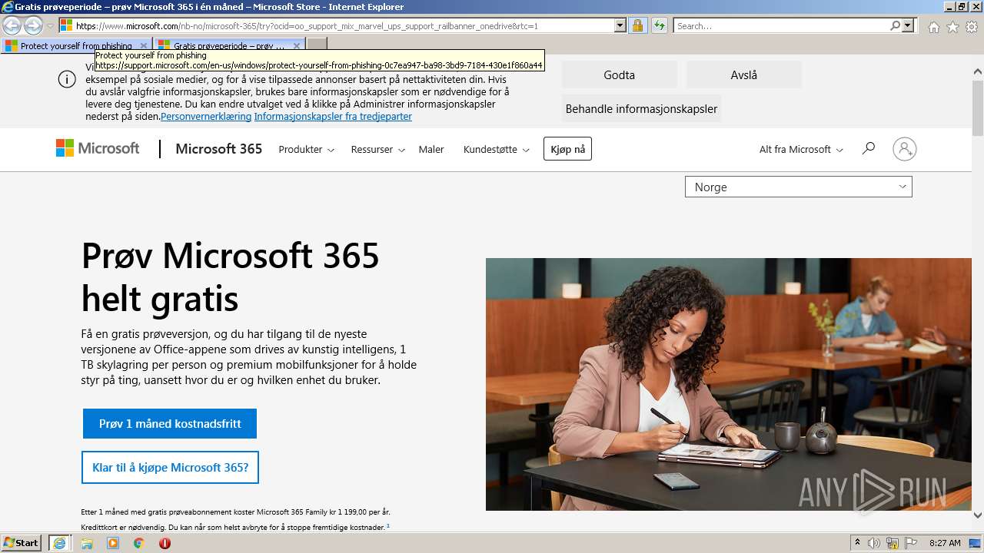Show hidden system tray icons
Image resolution: width=984 pixels, height=553 pixels.
pyautogui.click(x=858, y=543)
